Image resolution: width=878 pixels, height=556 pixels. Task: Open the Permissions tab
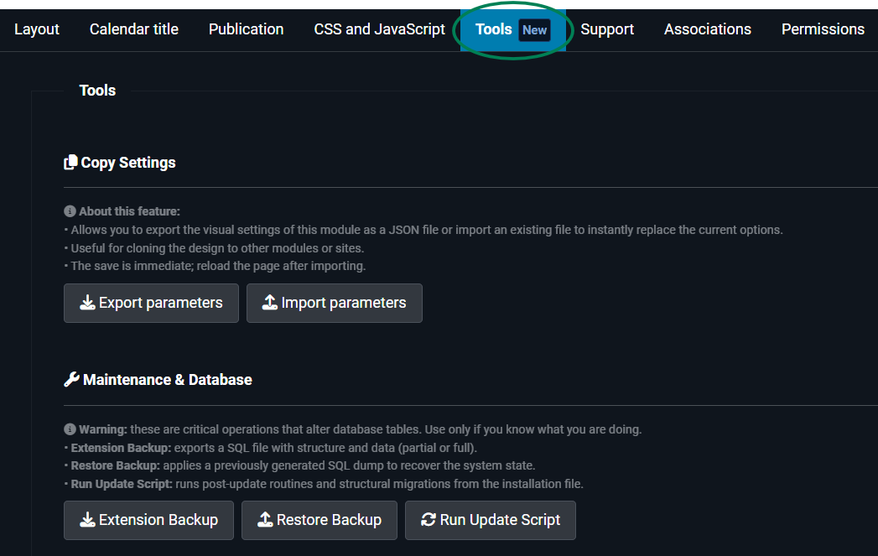click(823, 29)
